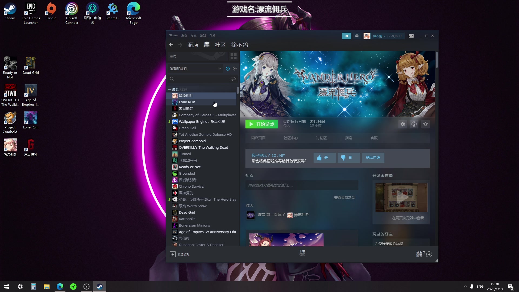Open Windows Start menu
The height and width of the screenshot is (292, 519).
pos(6,287)
